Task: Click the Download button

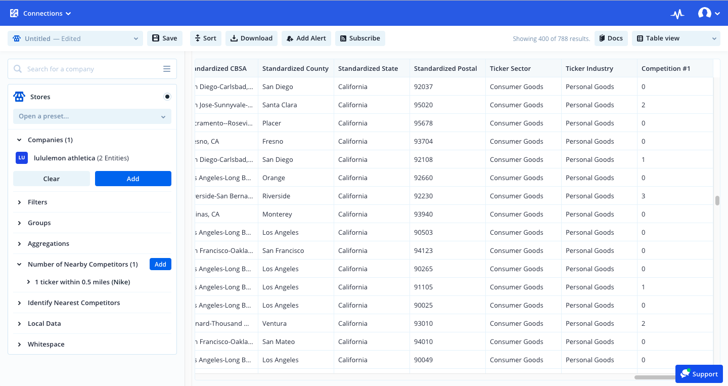Action: pos(251,38)
